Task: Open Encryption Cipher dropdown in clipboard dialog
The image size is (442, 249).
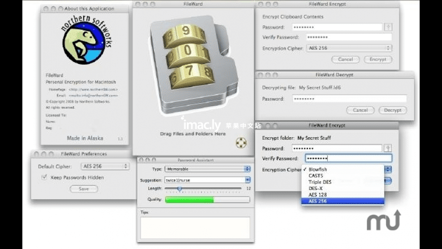Action: click(x=349, y=48)
